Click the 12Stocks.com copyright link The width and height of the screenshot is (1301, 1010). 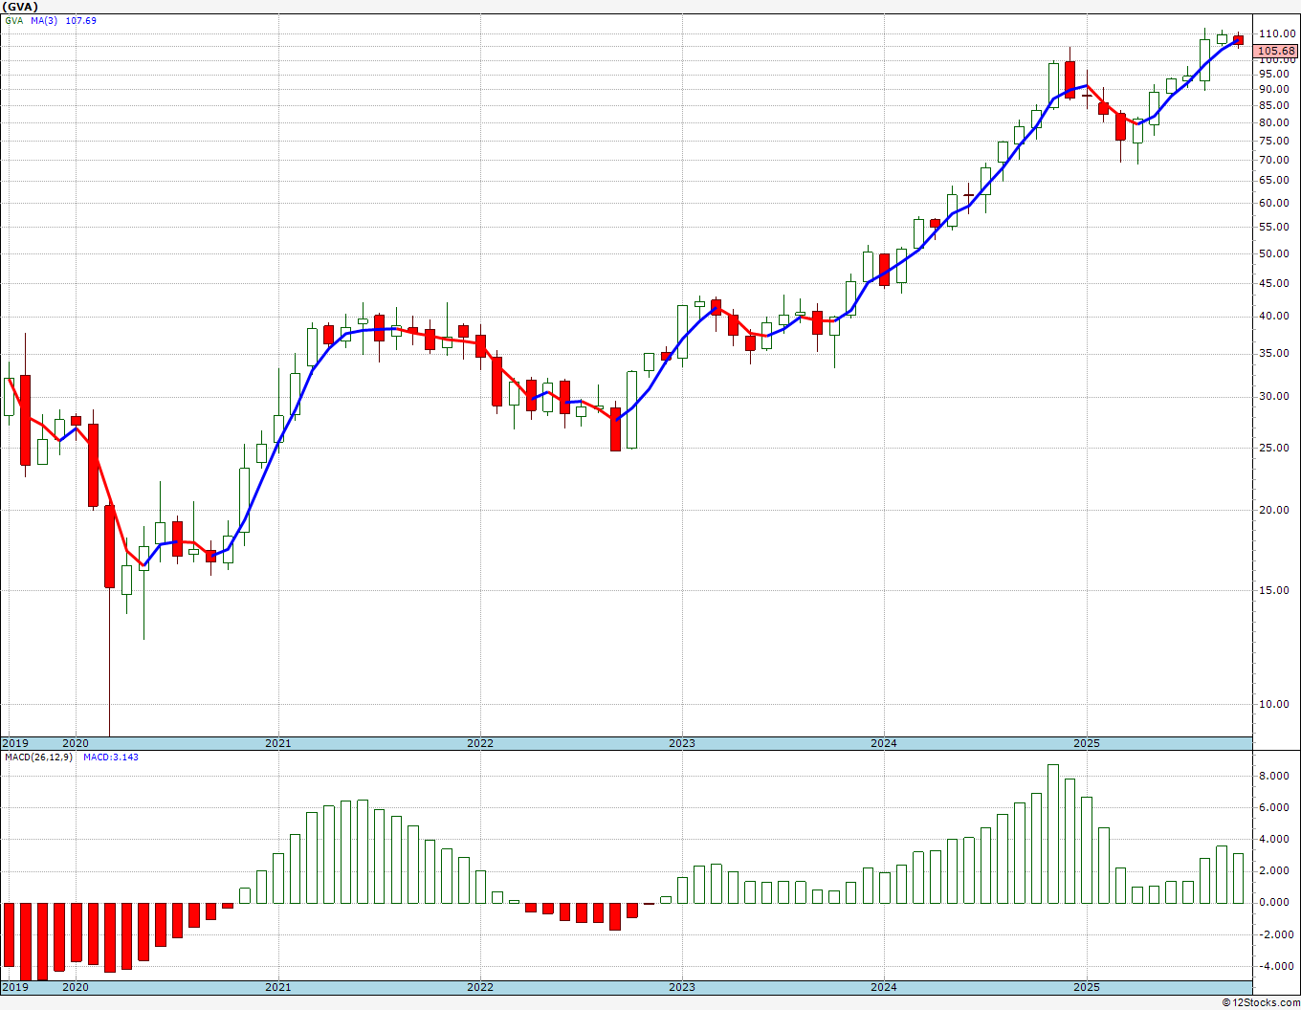(x=1260, y=1002)
